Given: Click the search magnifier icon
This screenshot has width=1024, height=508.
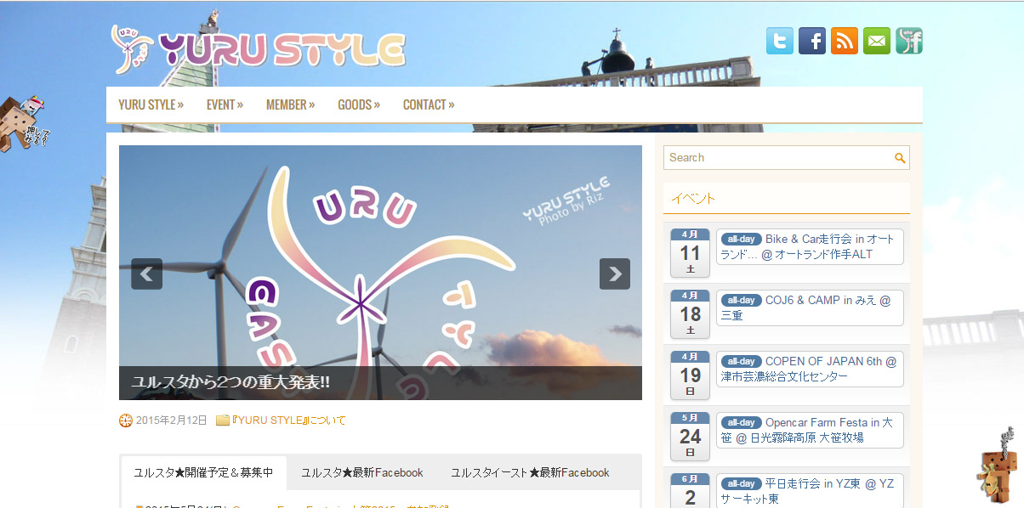Looking at the screenshot, I should coord(900,158).
